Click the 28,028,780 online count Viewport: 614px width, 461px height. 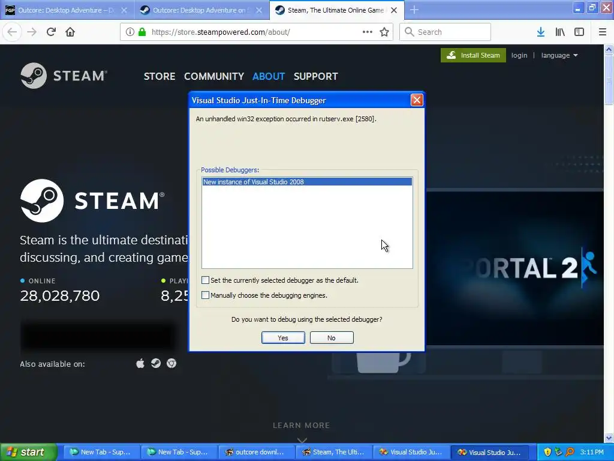(x=60, y=295)
